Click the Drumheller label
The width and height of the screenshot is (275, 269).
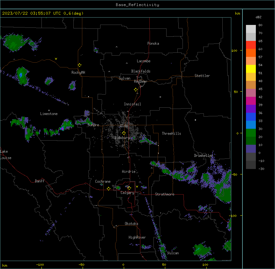tap(204, 156)
